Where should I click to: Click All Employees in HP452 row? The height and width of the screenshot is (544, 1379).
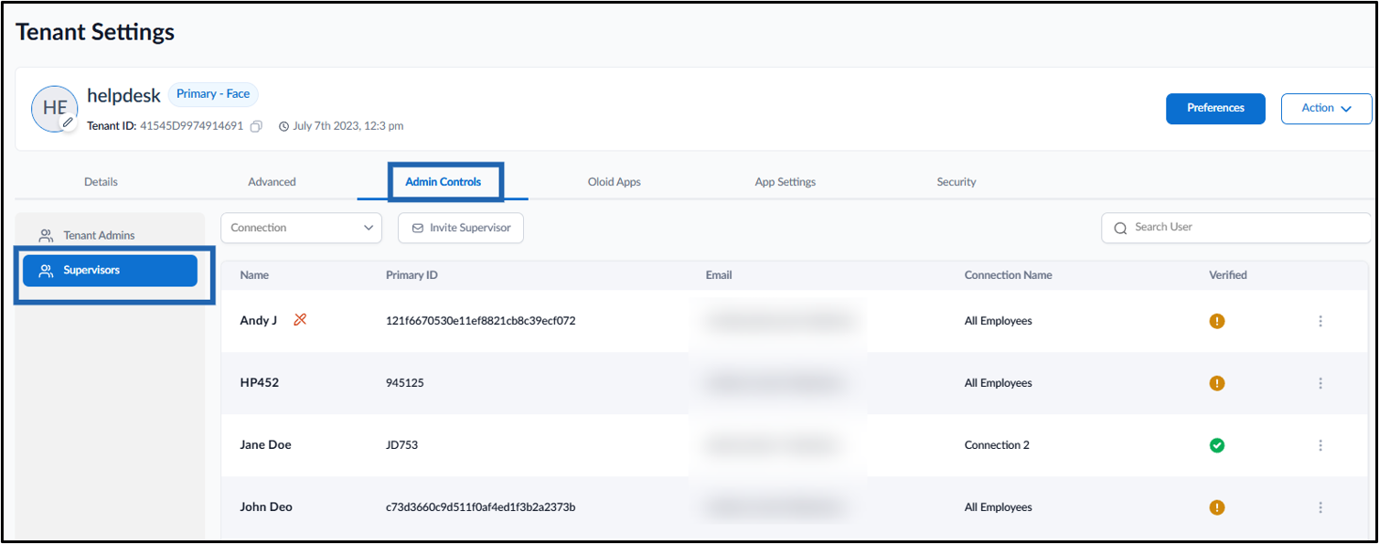[x=999, y=383]
